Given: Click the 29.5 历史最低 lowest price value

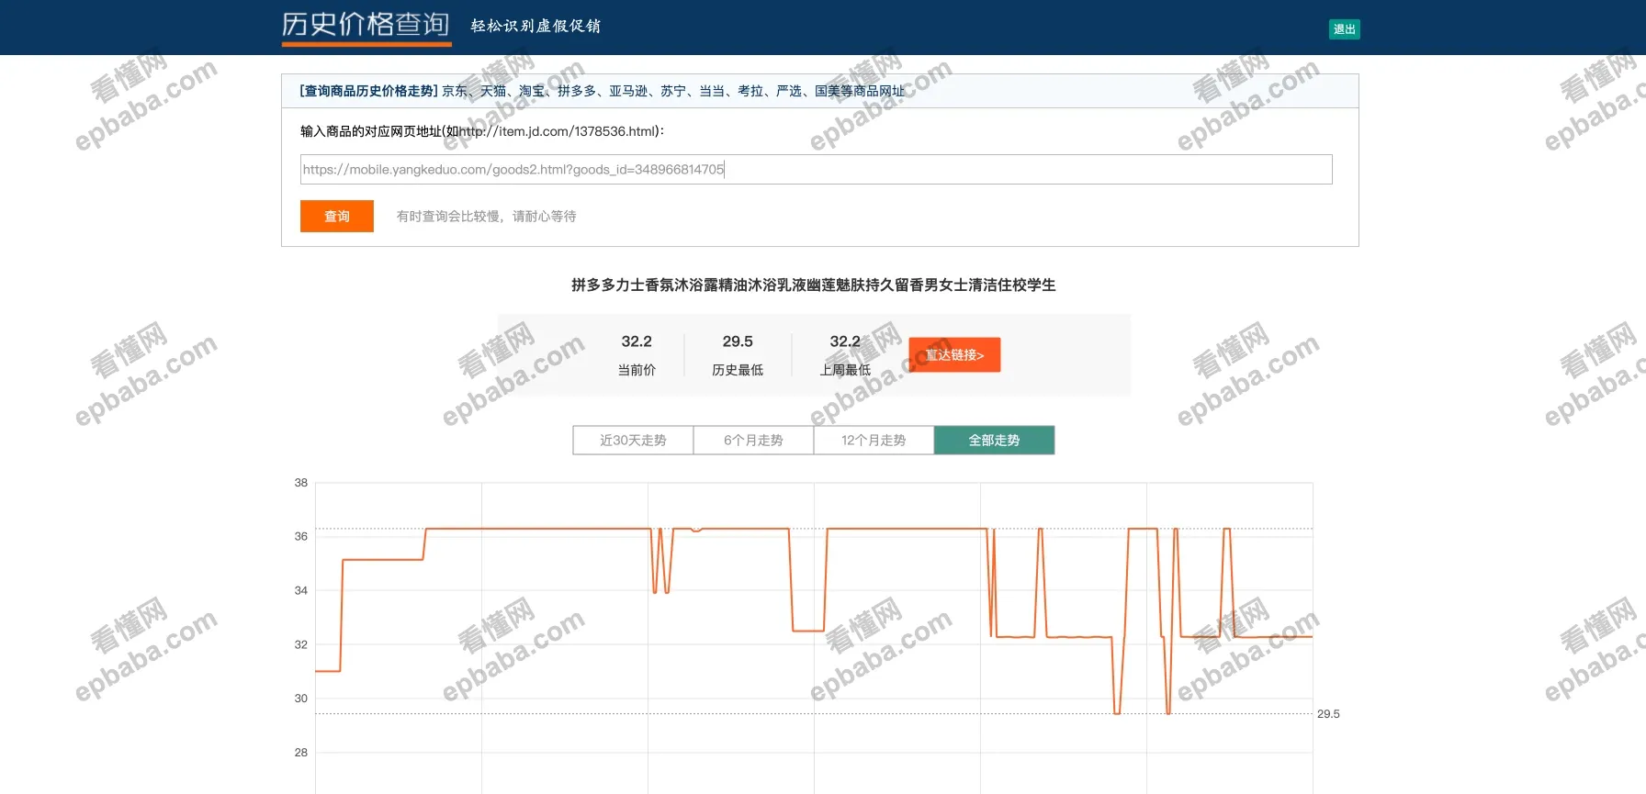Looking at the screenshot, I should point(738,341).
